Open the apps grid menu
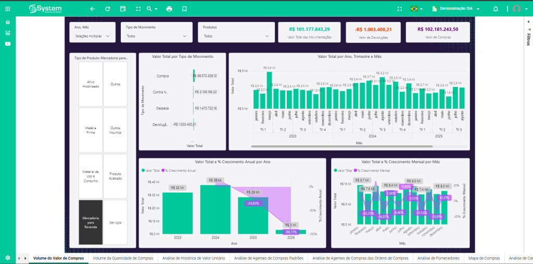 pos(7,9)
